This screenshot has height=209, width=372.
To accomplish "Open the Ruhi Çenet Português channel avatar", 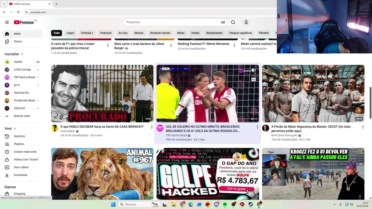I will point(266,128).
